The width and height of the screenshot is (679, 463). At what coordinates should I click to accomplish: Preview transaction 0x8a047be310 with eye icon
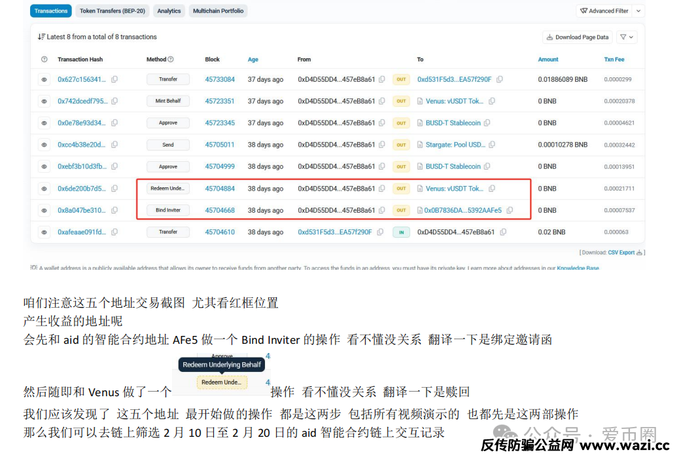[x=44, y=210]
